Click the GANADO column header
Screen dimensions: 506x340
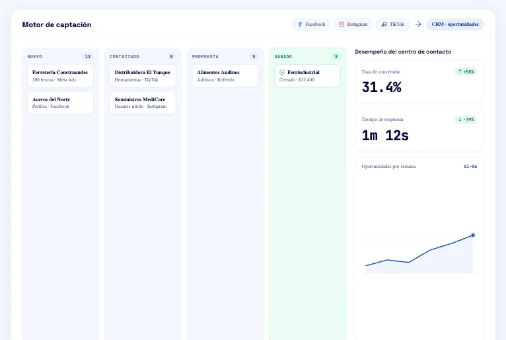pos(283,57)
